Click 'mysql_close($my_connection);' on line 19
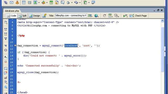 [38, 72]
